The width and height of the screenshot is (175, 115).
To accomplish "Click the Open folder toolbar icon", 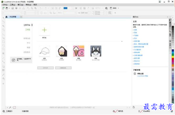I will pos(7,8).
